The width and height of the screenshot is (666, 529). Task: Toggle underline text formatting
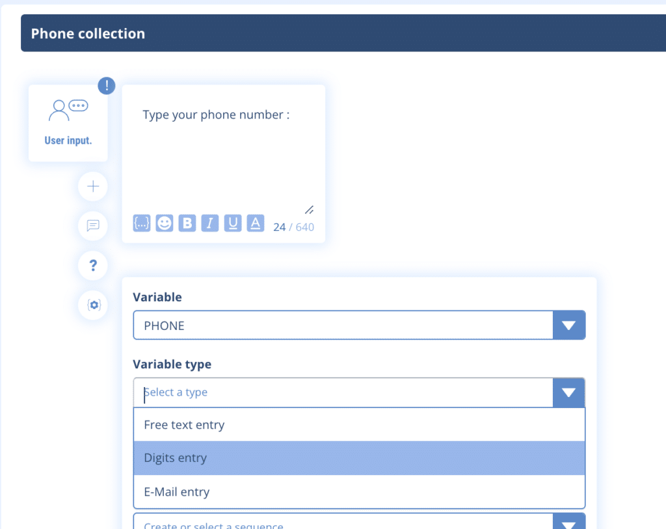(x=233, y=223)
